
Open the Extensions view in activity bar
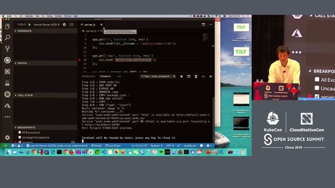(x=7, y=72)
